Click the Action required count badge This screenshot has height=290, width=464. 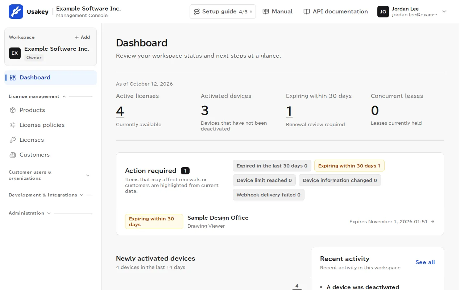click(185, 171)
